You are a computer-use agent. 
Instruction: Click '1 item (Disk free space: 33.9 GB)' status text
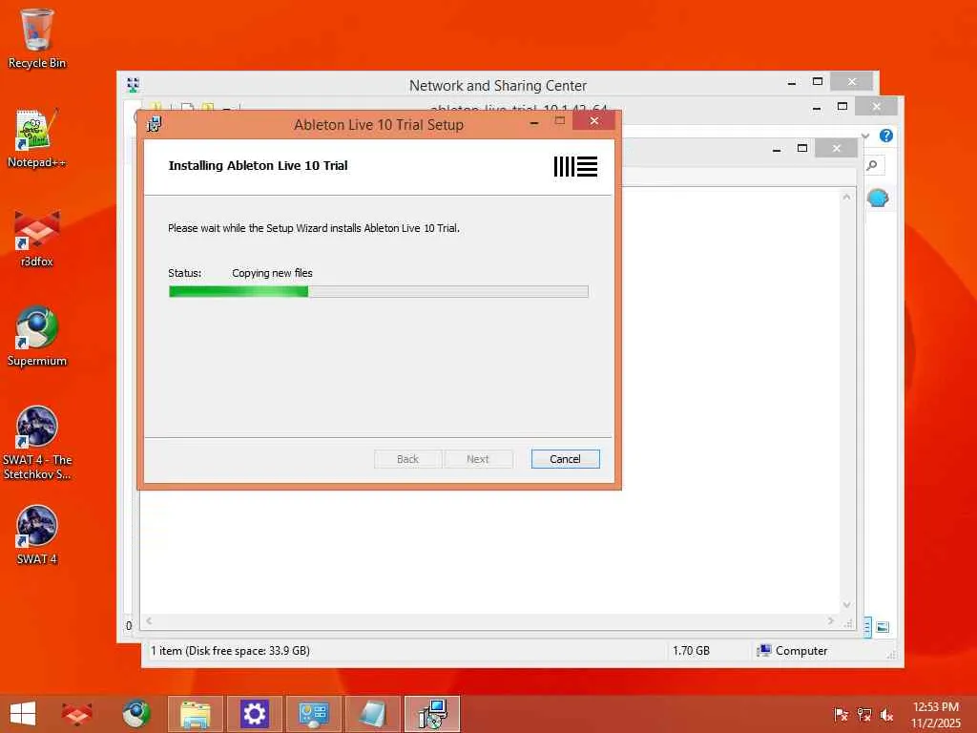click(230, 651)
